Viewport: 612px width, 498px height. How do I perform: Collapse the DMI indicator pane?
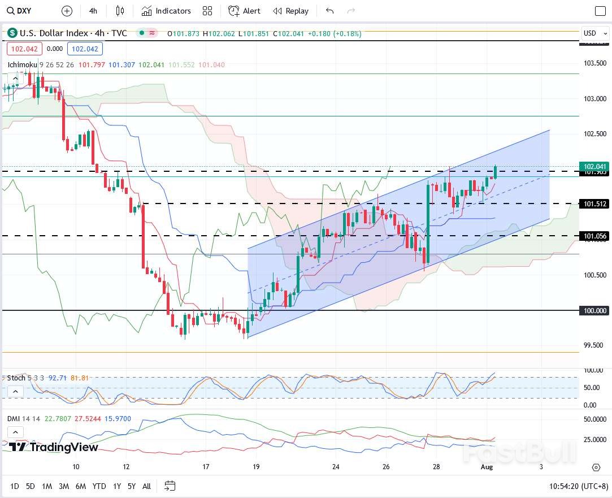point(15,432)
